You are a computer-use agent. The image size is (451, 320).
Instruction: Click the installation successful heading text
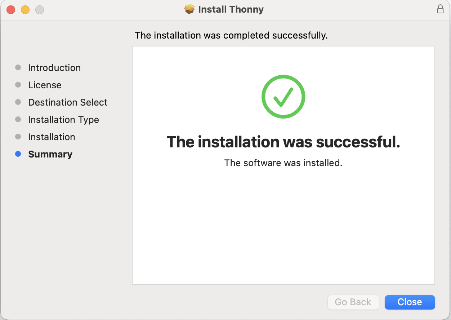[283, 142]
